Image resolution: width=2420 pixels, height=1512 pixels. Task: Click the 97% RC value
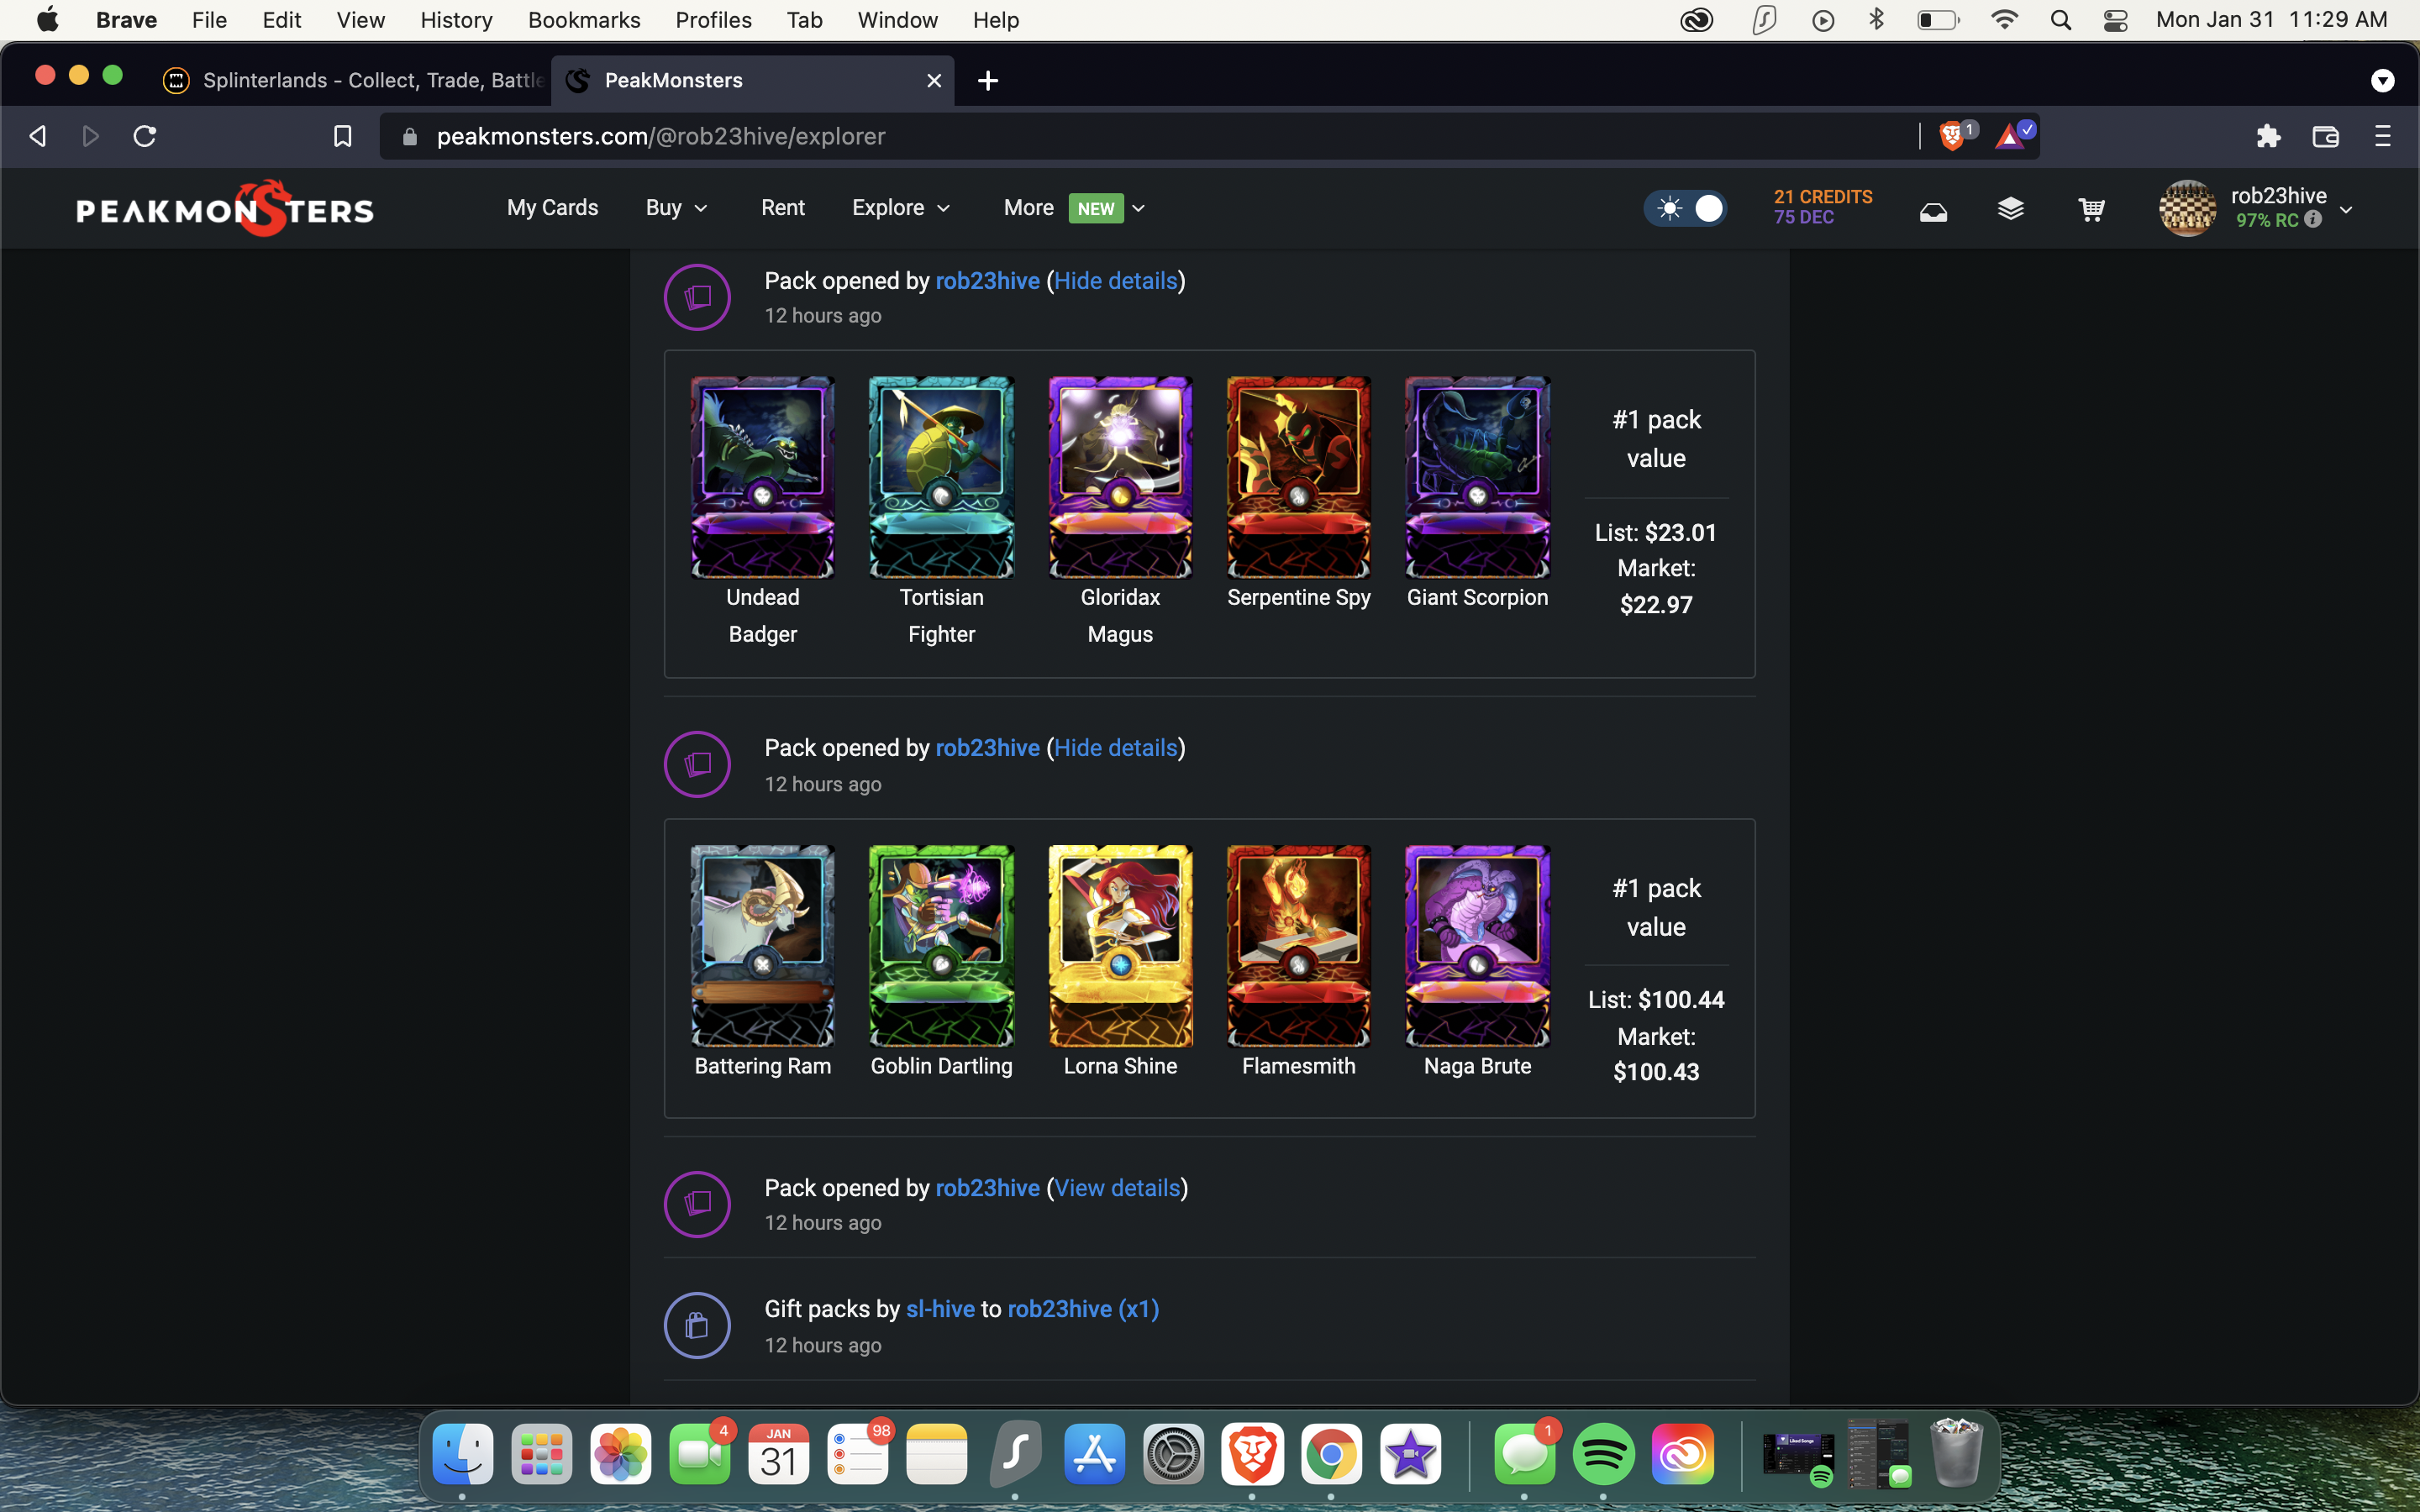pyautogui.click(x=2267, y=220)
